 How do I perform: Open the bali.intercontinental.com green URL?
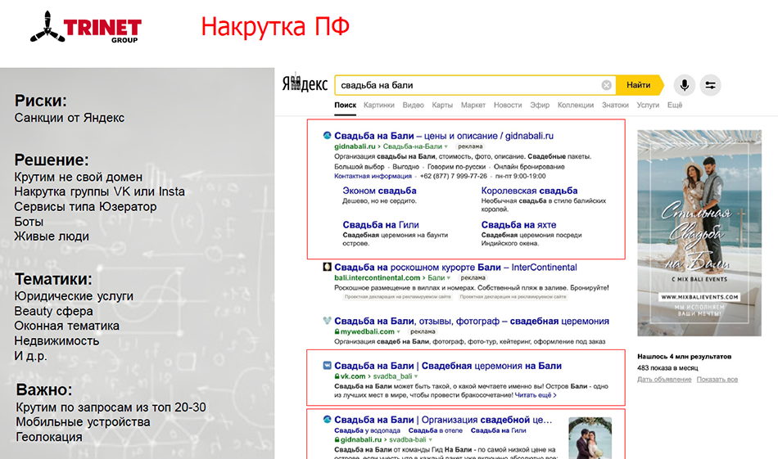pyautogui.click(x=377, y=278)
